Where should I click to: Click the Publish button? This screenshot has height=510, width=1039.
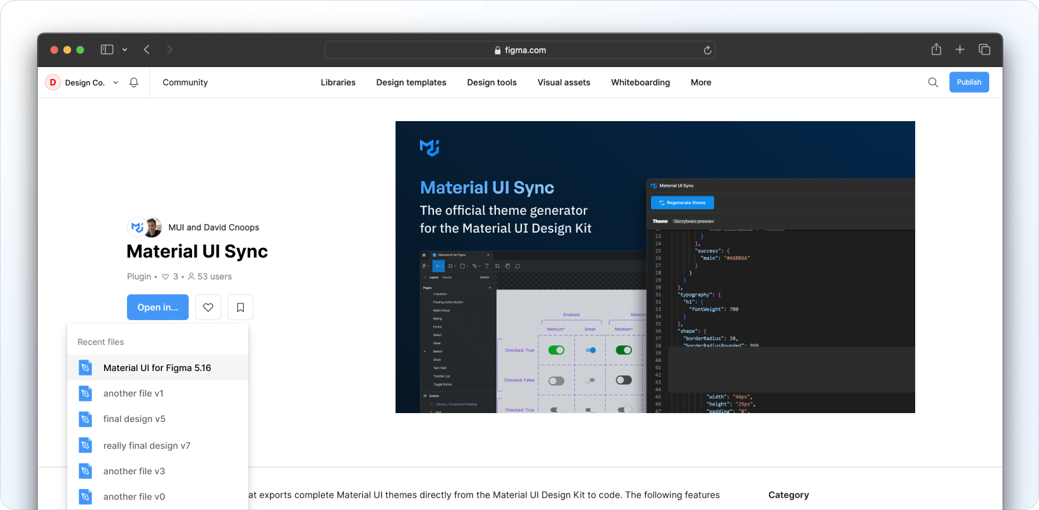(968, 82)
